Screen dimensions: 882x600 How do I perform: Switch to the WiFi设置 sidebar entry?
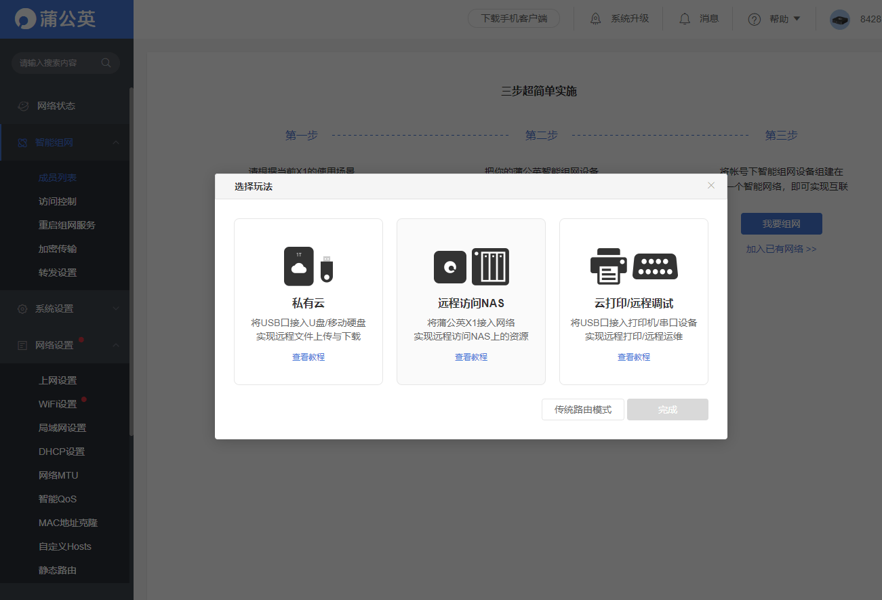(57, 403)
